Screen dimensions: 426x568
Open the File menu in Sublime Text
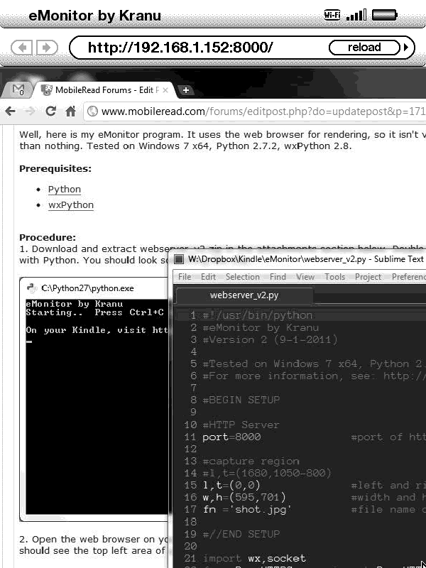point(185,277)
